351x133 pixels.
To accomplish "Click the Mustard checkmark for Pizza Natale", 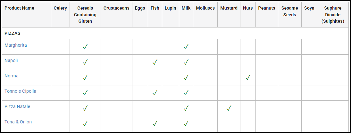I will point(229,108).
